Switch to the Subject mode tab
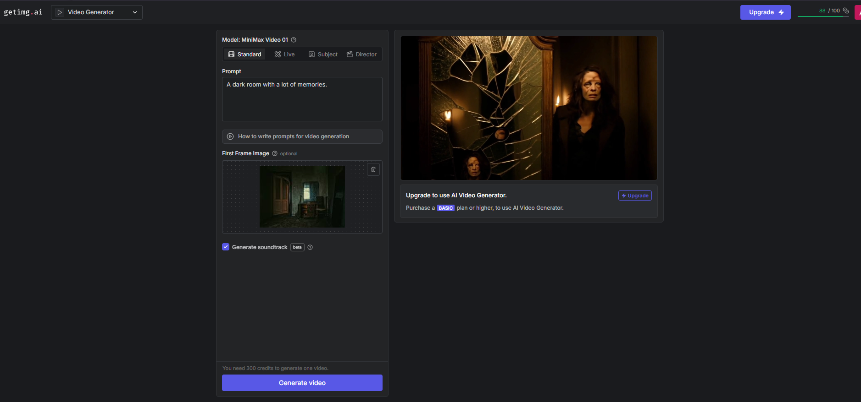The height and width of the screenshot is (402, 861). tap(323, 54)
